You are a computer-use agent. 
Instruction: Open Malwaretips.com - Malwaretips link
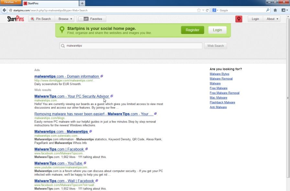61,132
